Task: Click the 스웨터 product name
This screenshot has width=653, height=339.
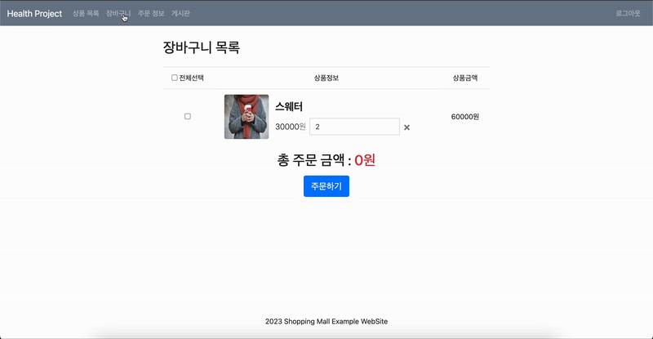Action: click(289, 107)
